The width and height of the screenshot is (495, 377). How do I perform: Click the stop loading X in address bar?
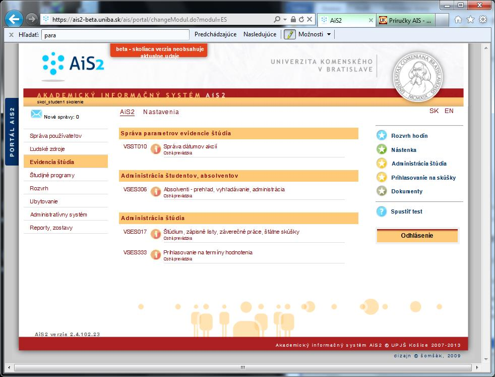tap(310, 19)
